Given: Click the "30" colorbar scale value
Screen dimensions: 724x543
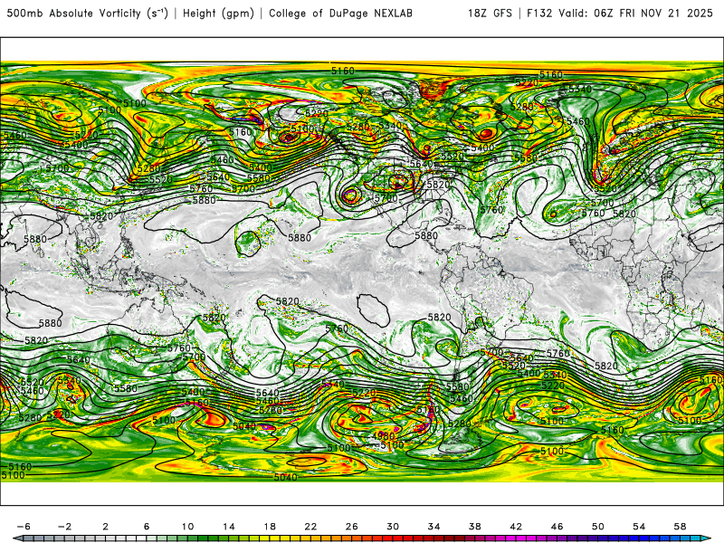Looking at the screenshot, I should coord(393,527).
